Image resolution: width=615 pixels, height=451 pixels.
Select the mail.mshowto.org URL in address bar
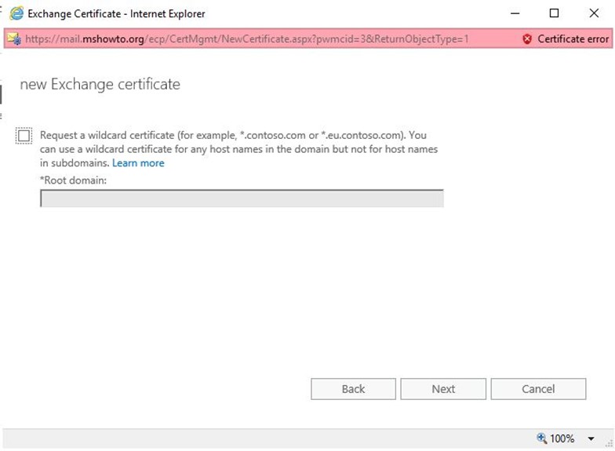coord(246,39)
